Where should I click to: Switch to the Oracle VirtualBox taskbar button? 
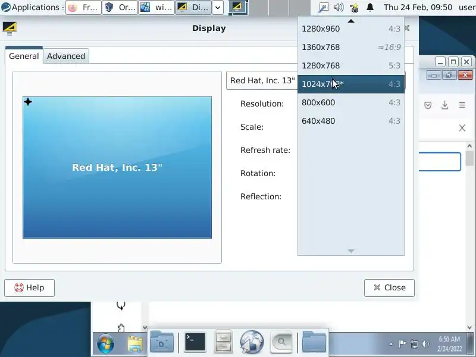click(x=120, y=7)
